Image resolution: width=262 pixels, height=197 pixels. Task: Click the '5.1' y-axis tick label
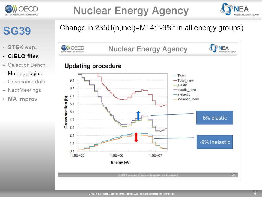(72, 112)
